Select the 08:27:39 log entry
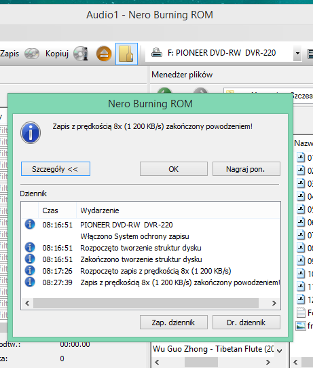Screen dimensions: 313x368 151,282
